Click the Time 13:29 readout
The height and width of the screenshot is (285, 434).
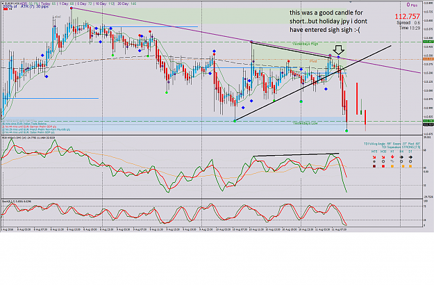pyautogui.click(x=410, y=28)
